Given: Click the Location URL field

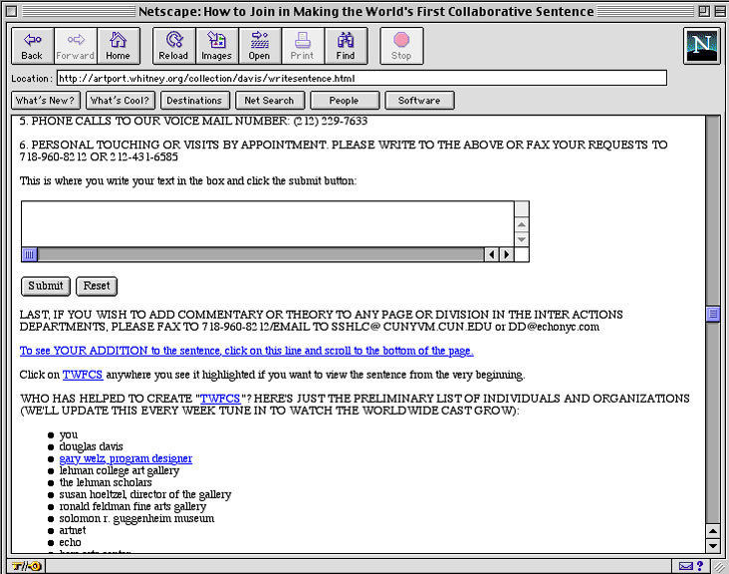Looking at the screenshot, I should pos(362,78).
